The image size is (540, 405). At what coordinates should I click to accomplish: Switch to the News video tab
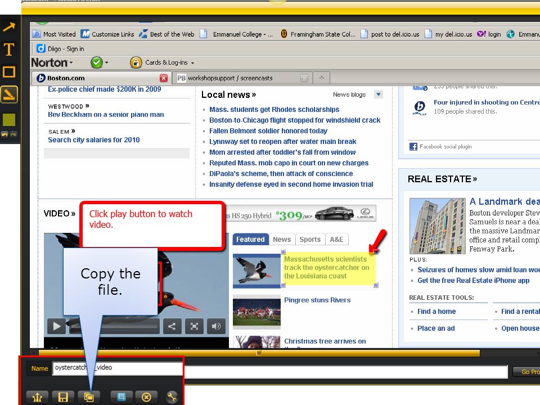282,240
